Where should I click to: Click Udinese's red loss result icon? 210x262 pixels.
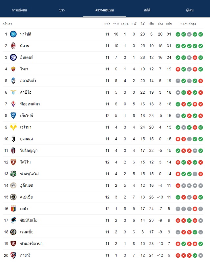click(178, 185)
